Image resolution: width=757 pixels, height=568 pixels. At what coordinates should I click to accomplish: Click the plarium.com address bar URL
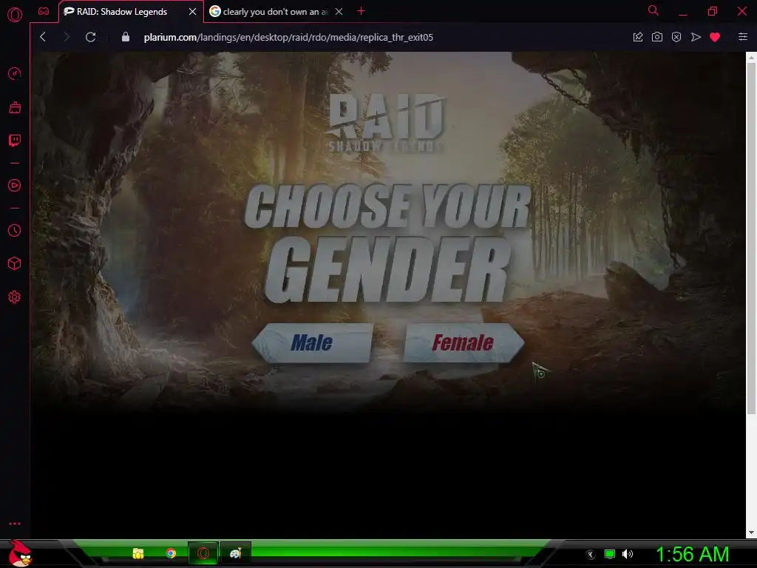tap(288, 37)
